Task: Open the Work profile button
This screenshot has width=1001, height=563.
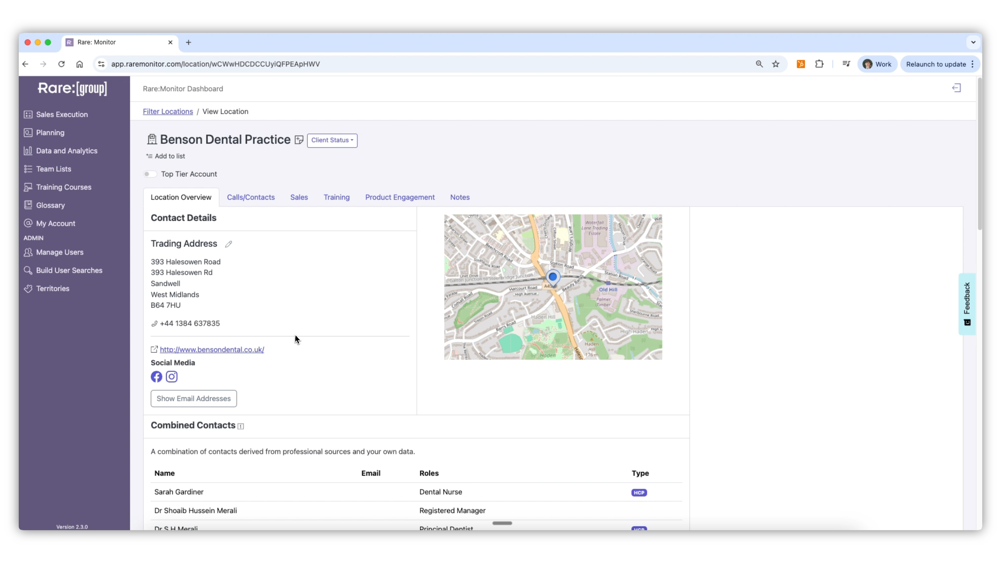Action: click(877, 64)
